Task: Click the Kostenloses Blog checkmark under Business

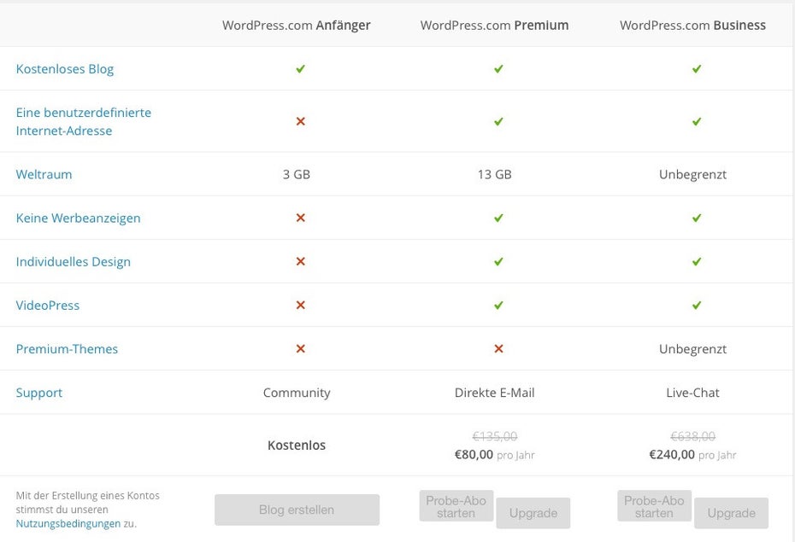Action: 697,68
